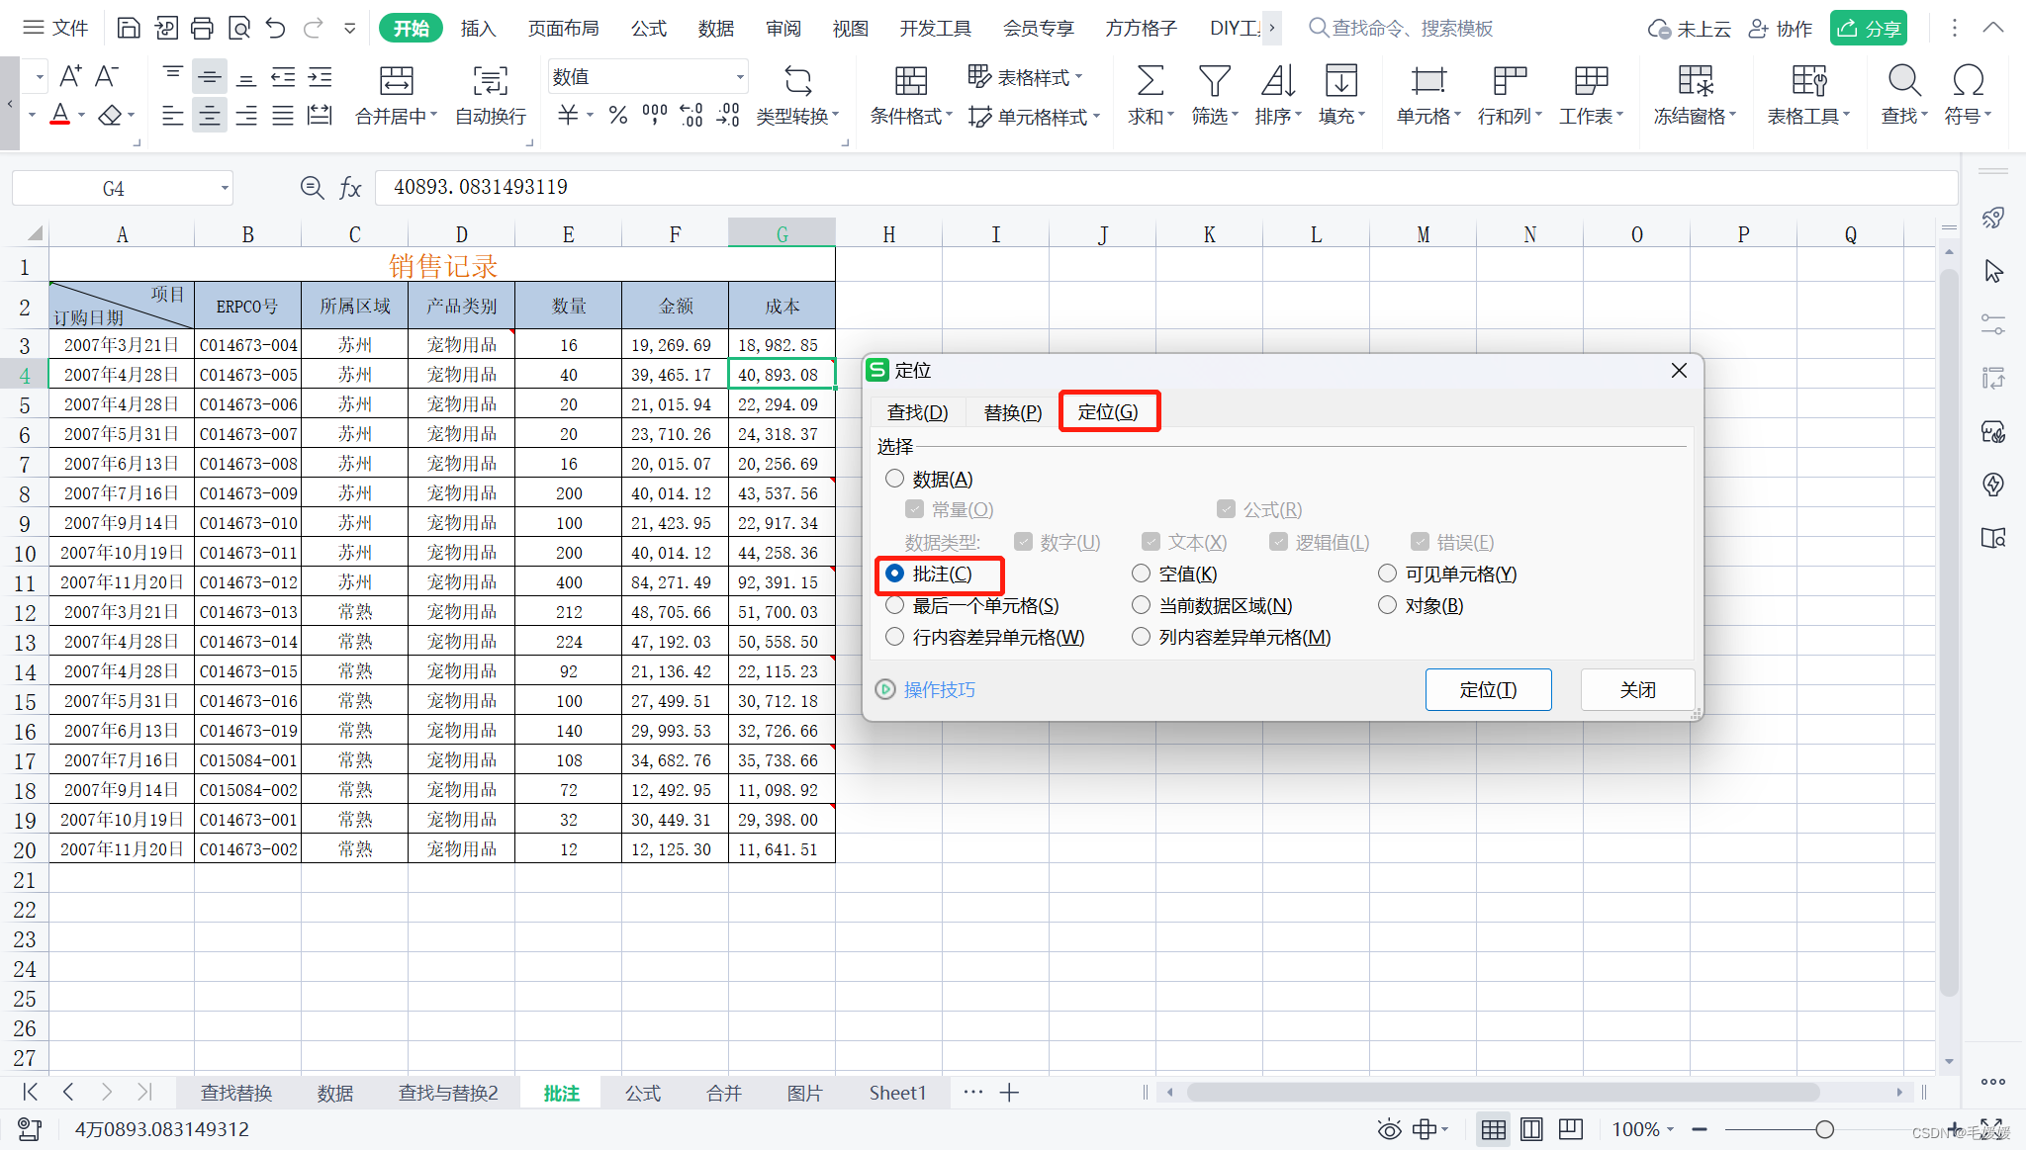The height and width of the screenshot is (1150, 2026).
Task: Click the Conditional Formatting (条件格式) icon
Action: (910, 81)
